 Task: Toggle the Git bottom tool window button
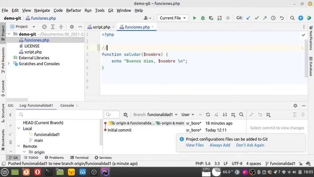[x=13, y=157]
